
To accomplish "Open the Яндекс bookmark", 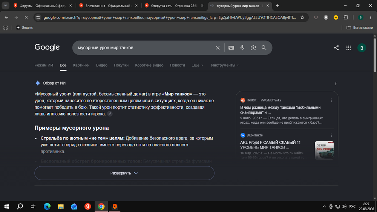I will (24, 28).
